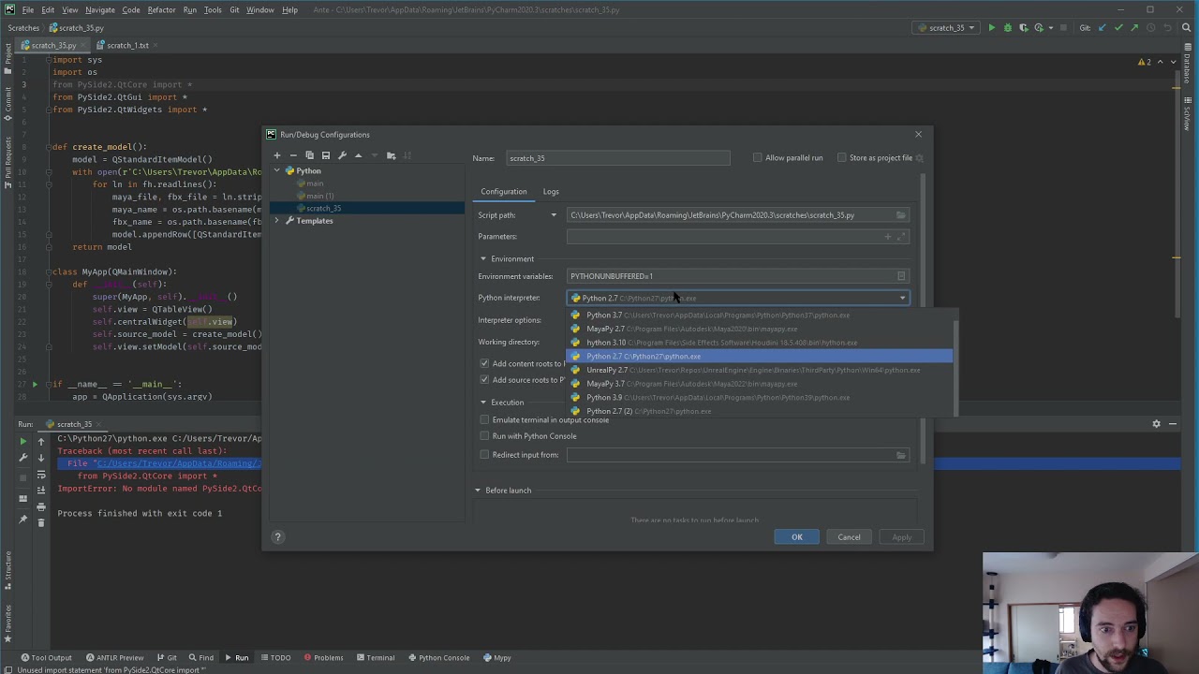The image size is (1199, 674).
Task: Remove the selected run configuration
Action: tap(293, 155)
